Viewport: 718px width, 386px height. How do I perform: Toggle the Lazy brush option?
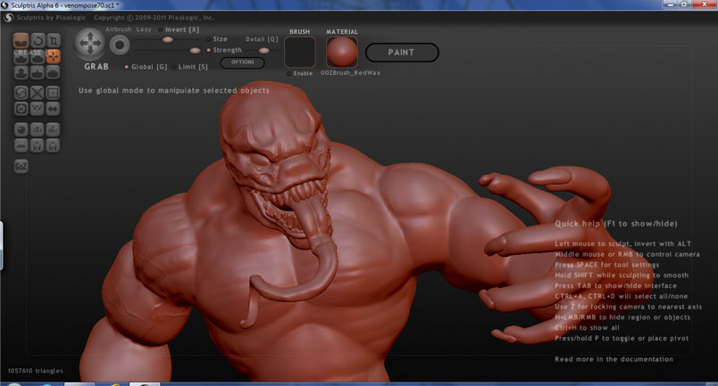[x=143, y=29]
